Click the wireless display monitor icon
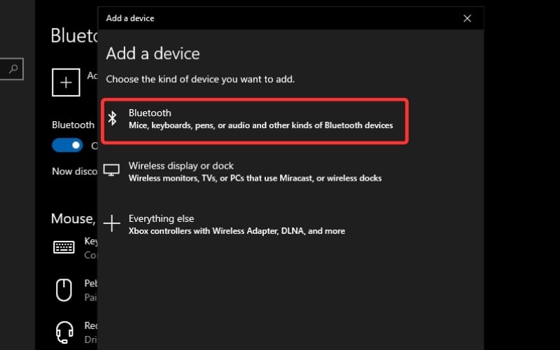 pos(112,171)
